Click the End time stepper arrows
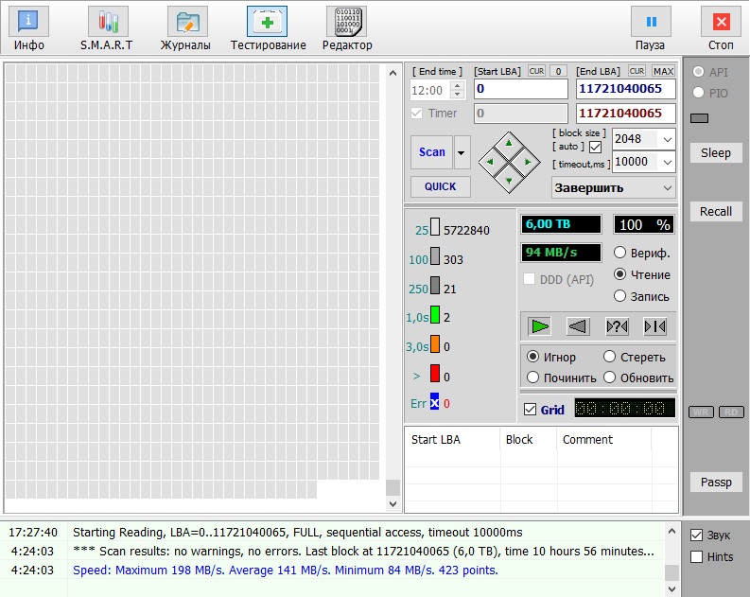Viewport: 750px width, 597px height. [458, 90]
